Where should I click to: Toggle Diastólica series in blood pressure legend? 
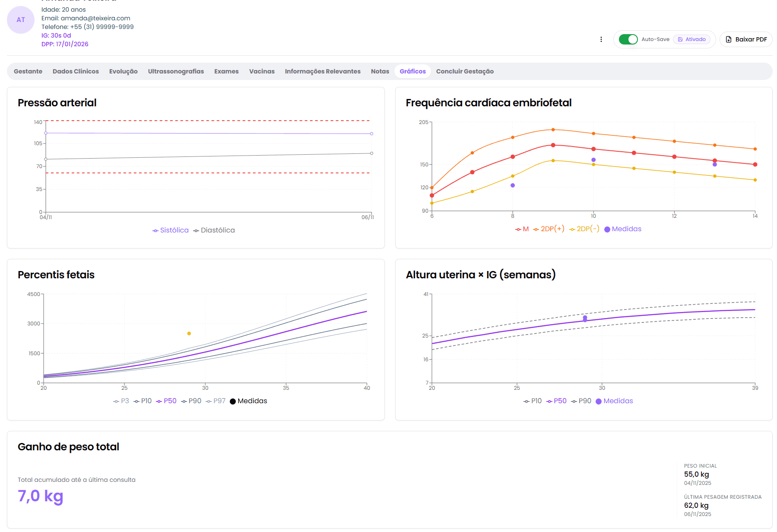click(x=214, y=230)
